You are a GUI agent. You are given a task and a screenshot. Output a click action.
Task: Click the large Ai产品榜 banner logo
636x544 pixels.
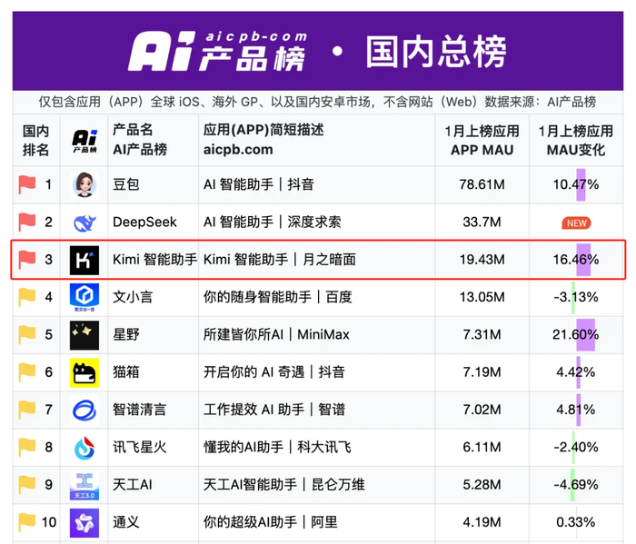point(217,52)
